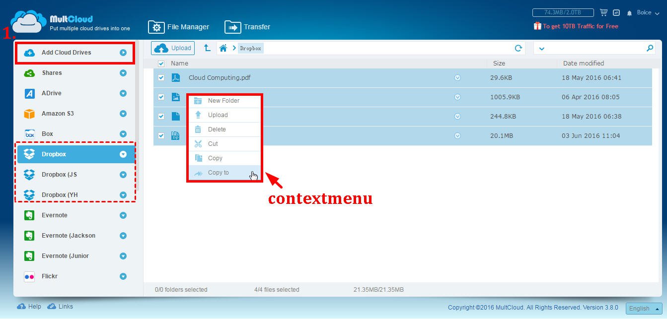Click the Flickr dots icon
The image size is (667, 319).
[x=29, y=276]
